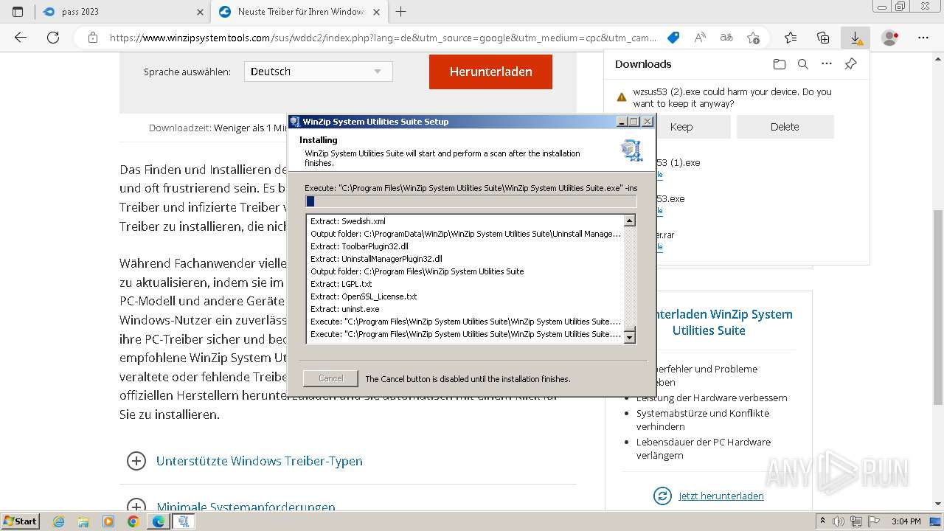
Task: Toggle Downloads toolbar button
Action: tap(855, 38)
